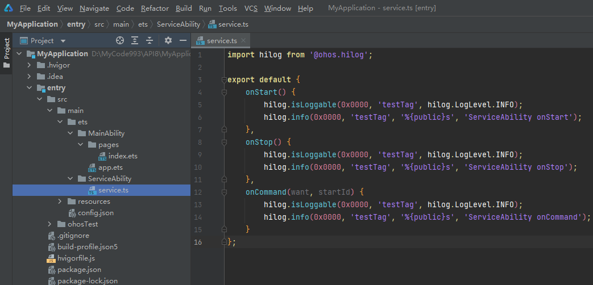
Task: Click Collapse All icon in Project panel
Action: tap(150, 41)
